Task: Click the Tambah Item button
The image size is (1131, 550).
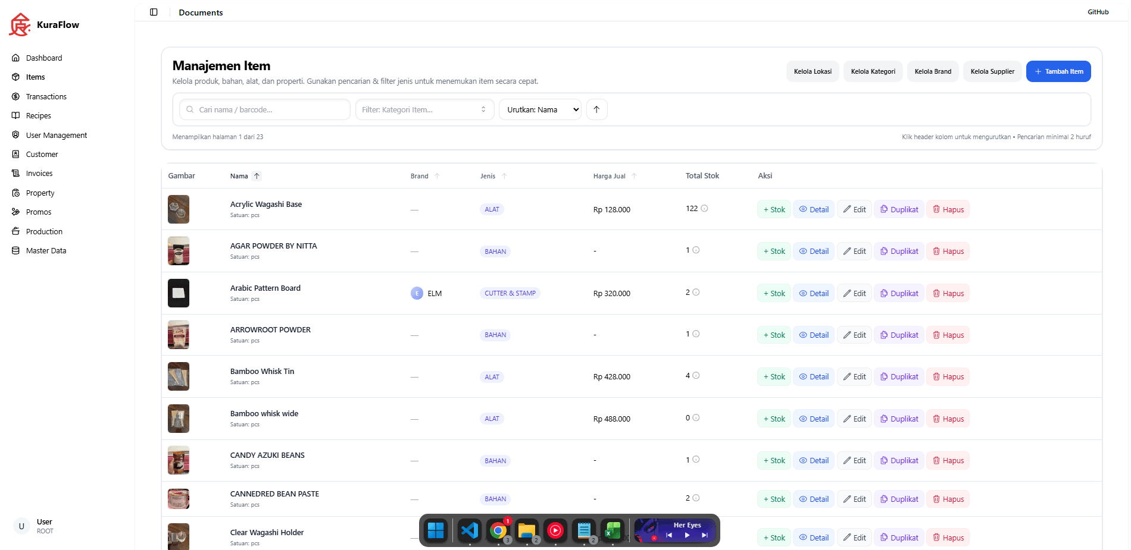Action: click(x=1058, y=71)
